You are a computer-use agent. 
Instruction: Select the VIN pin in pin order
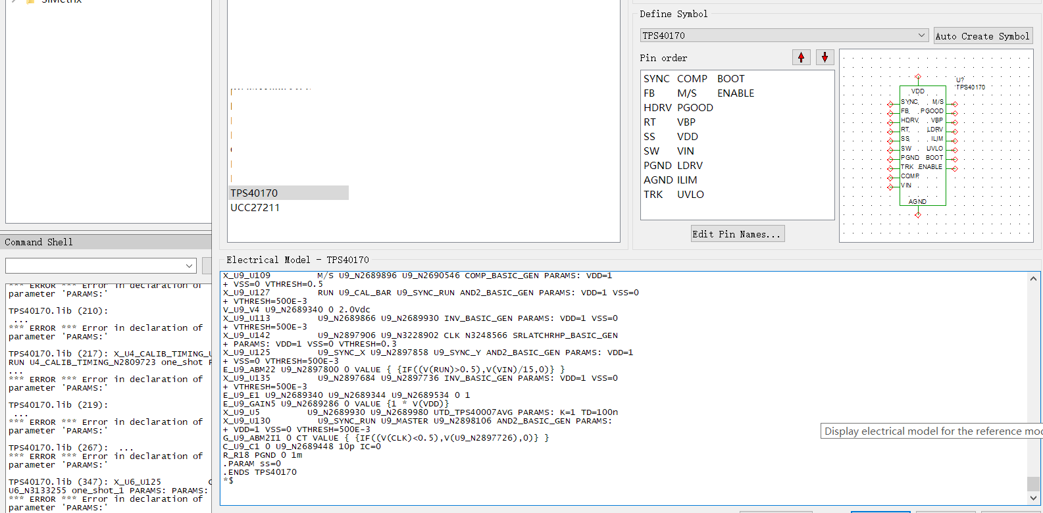coord(686,151)
